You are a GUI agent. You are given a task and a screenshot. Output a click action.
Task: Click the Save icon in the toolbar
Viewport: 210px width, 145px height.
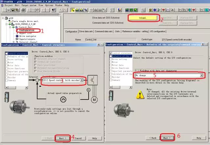pos(12,10)
